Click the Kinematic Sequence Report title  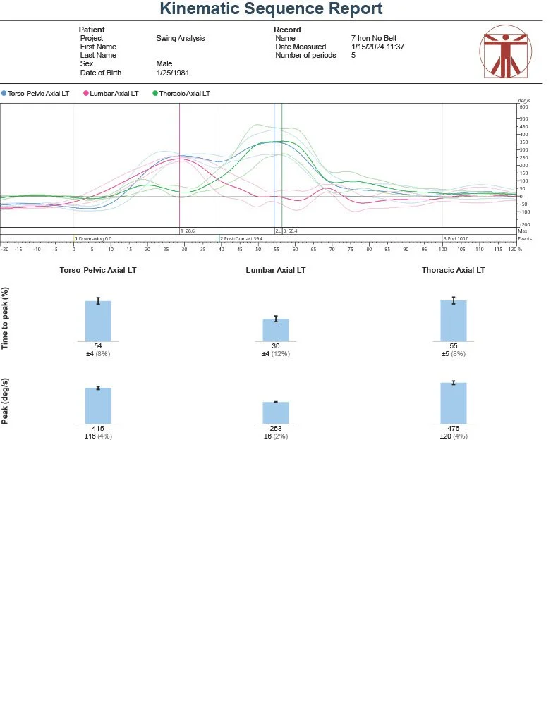point(271,9)
